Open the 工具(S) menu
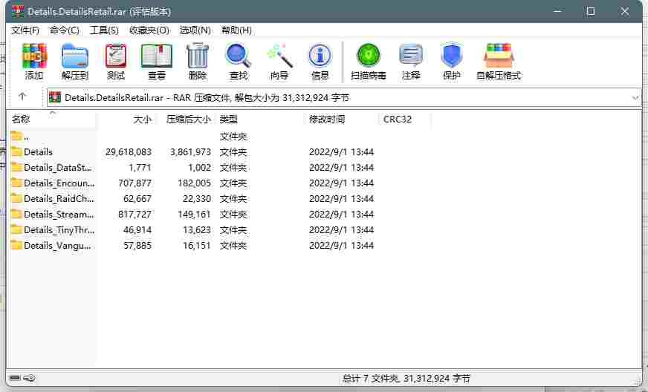 coord(104,30)
